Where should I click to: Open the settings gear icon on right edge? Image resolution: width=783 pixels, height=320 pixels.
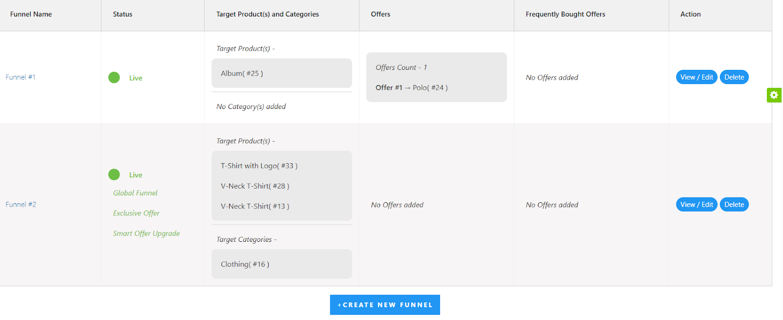coord(773,95)
